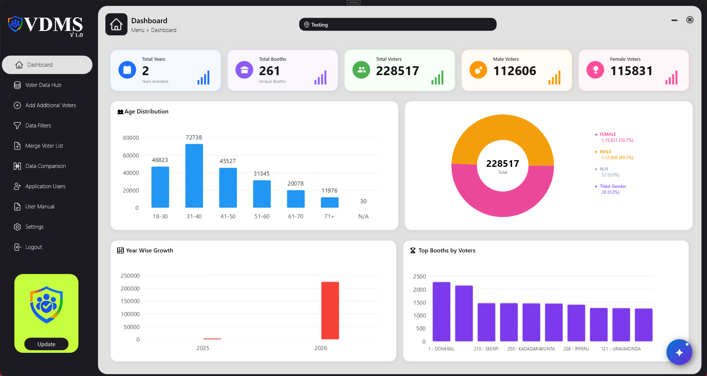Click the Dashboard breadcrumb link

[164, 30]
